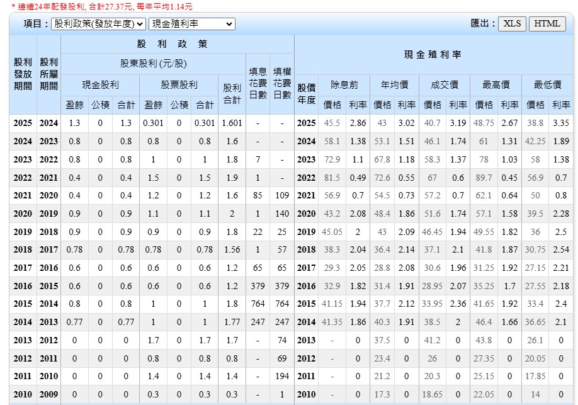This screenshot has height=405, width=578.
Task: Export table with the XLS button
Action: pos(513,23)
